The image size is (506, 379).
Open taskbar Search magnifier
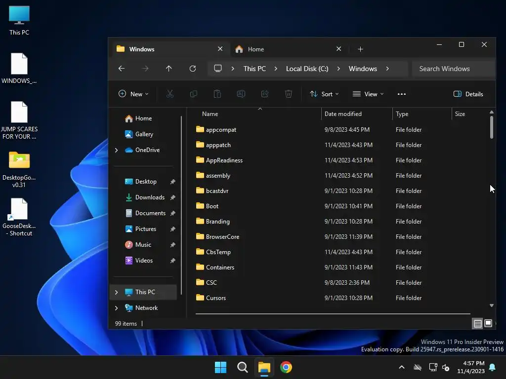[x=242, y=367]
